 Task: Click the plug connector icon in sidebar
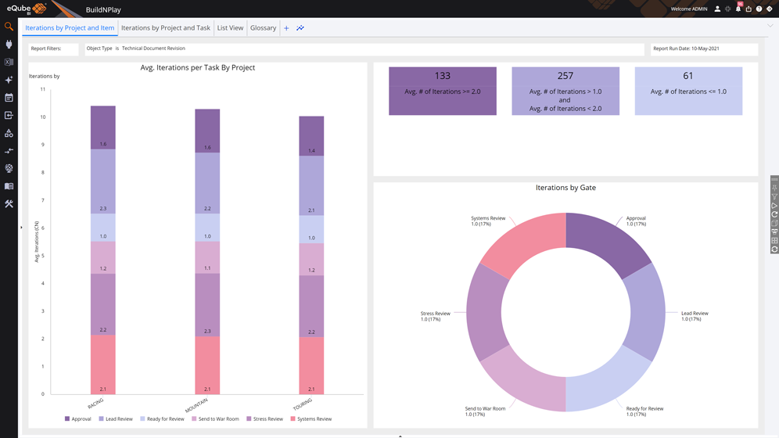9,45
